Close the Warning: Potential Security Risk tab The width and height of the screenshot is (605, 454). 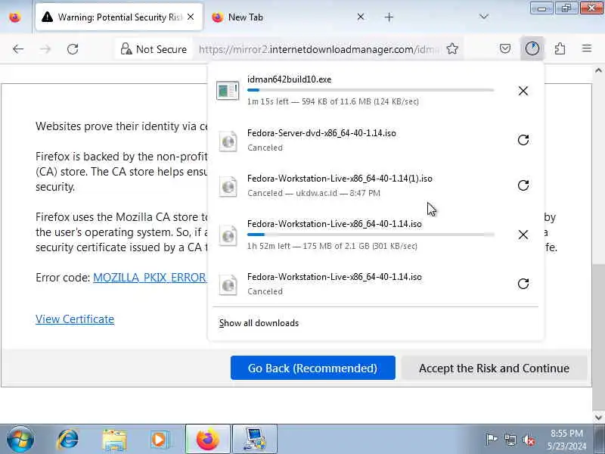(191, 17)
